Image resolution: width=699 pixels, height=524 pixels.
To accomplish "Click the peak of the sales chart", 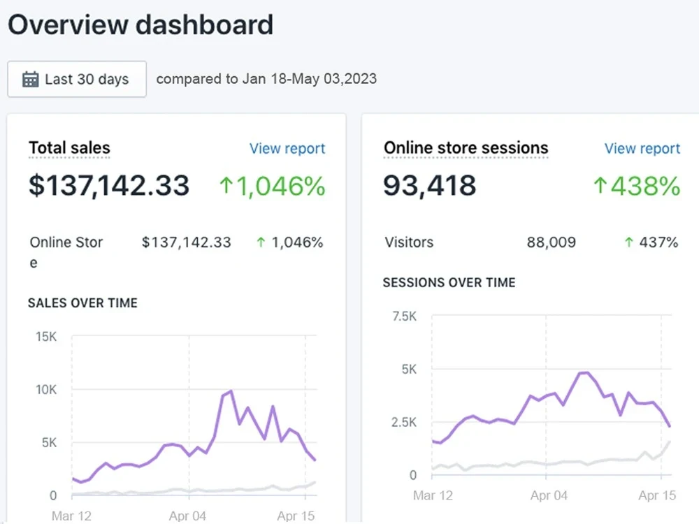I will click(x=229, y=391).
